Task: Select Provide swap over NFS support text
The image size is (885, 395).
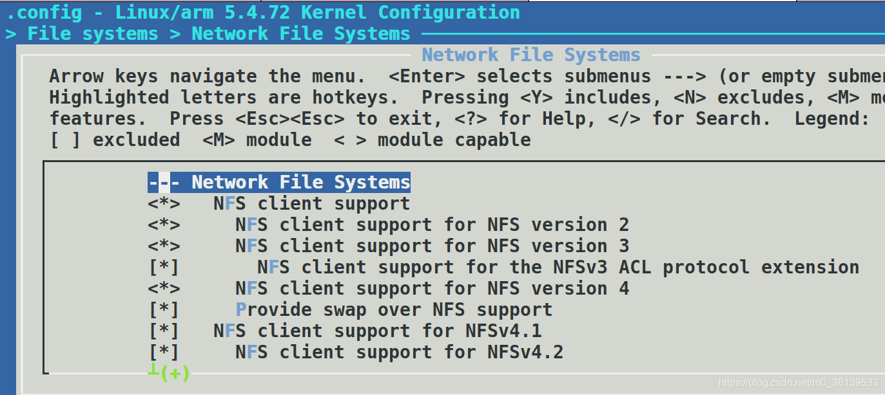Action: [x=394, y=310]
